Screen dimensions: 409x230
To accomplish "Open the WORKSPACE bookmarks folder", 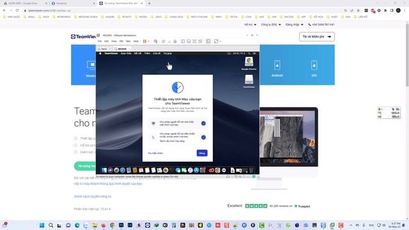I will click(x=61, y=17).
